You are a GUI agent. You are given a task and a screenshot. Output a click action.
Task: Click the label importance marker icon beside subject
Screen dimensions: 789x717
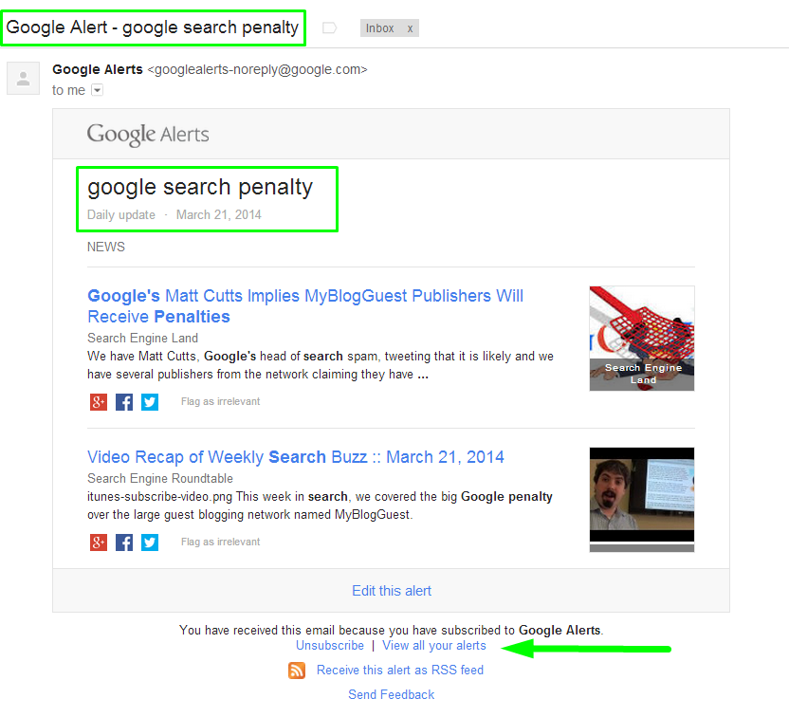point(330,28)
